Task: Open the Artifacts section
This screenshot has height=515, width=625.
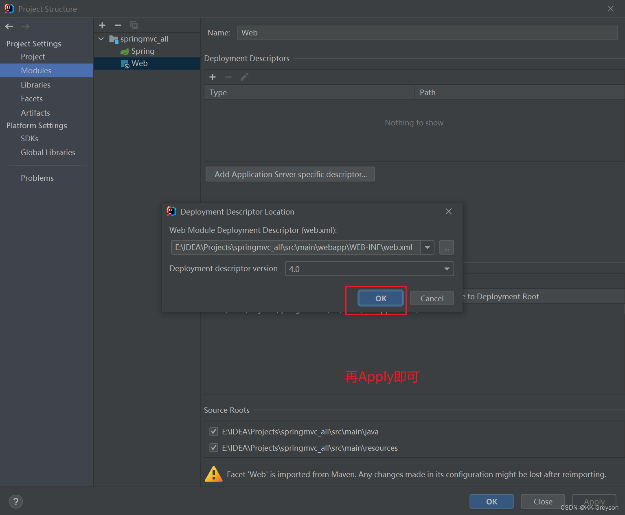Action: tap(35, 113)
